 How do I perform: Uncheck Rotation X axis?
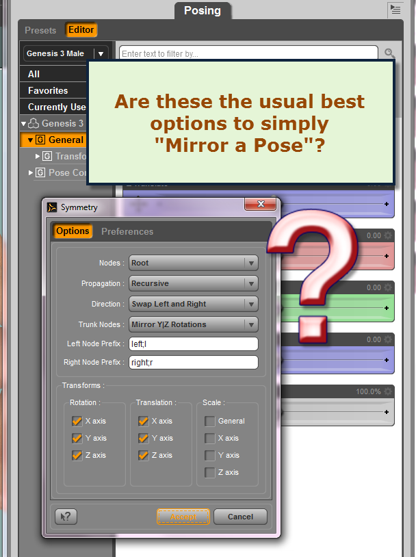pyautogui.click(x=77, y=421)
